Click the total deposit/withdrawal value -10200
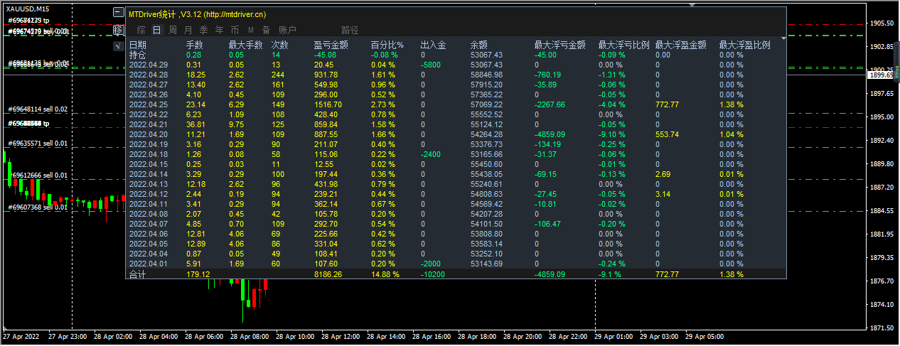The height and width of the screenshot is (346, 900). [433, 274]
